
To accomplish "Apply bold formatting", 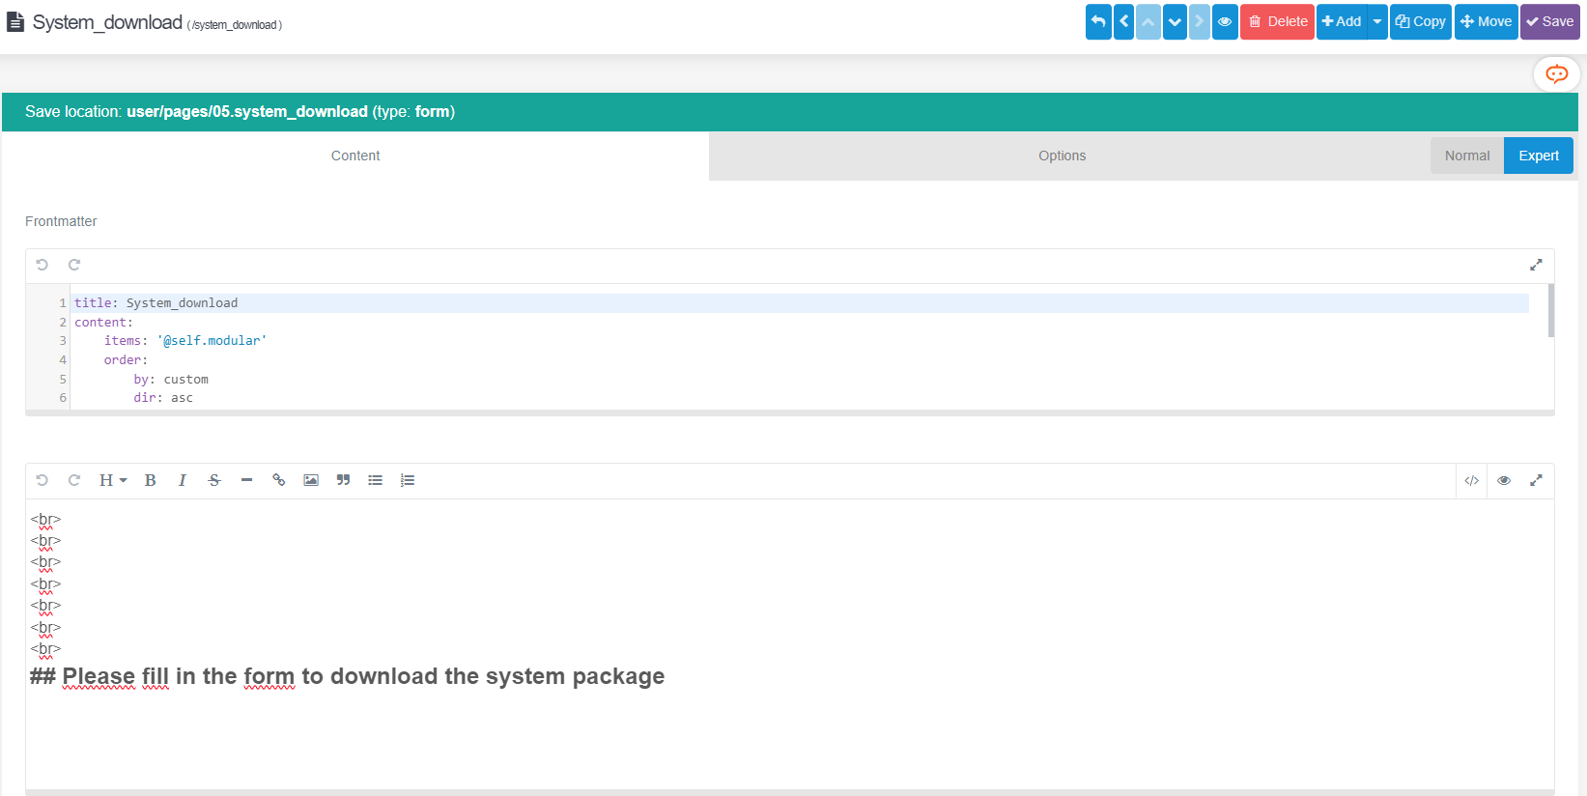I will point(150,480).
